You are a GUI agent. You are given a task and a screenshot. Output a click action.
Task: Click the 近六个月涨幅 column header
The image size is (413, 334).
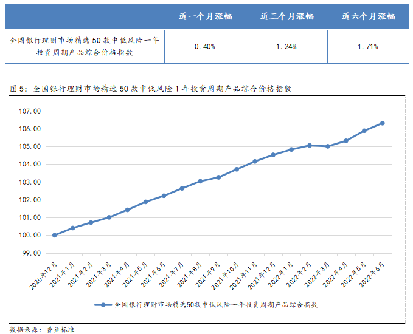click(x=369, y=16)
